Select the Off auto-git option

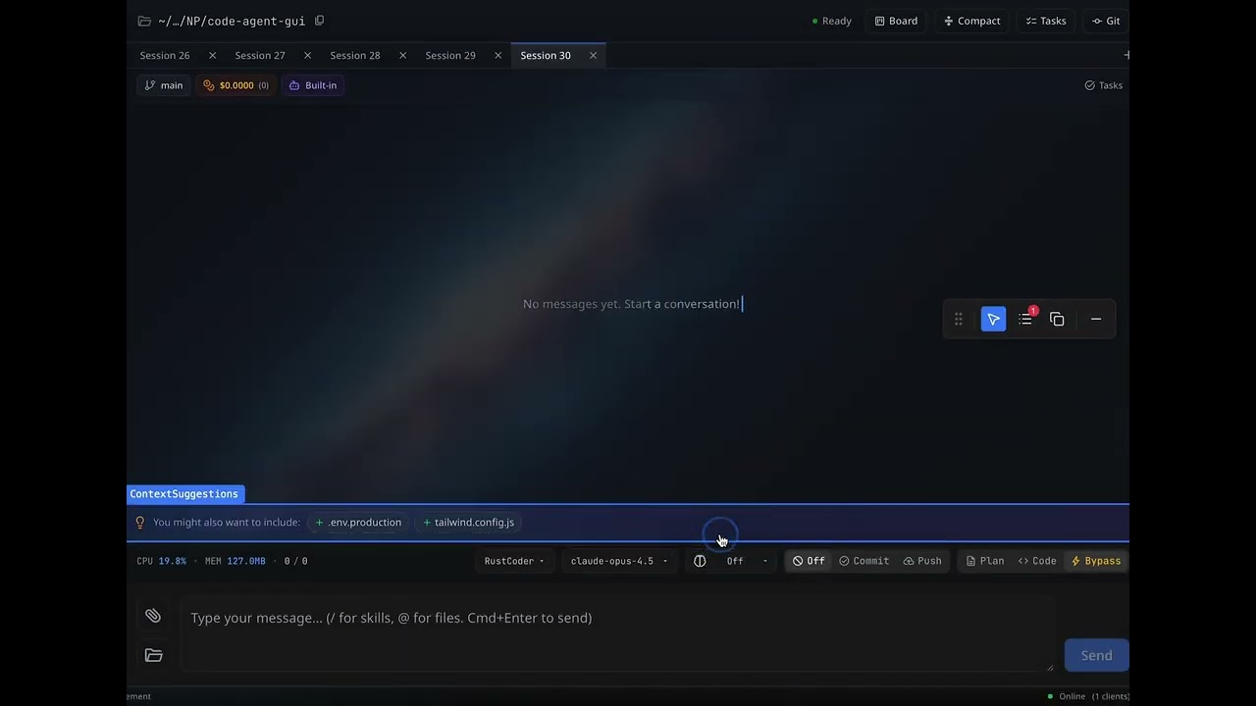tap(809, 561)
